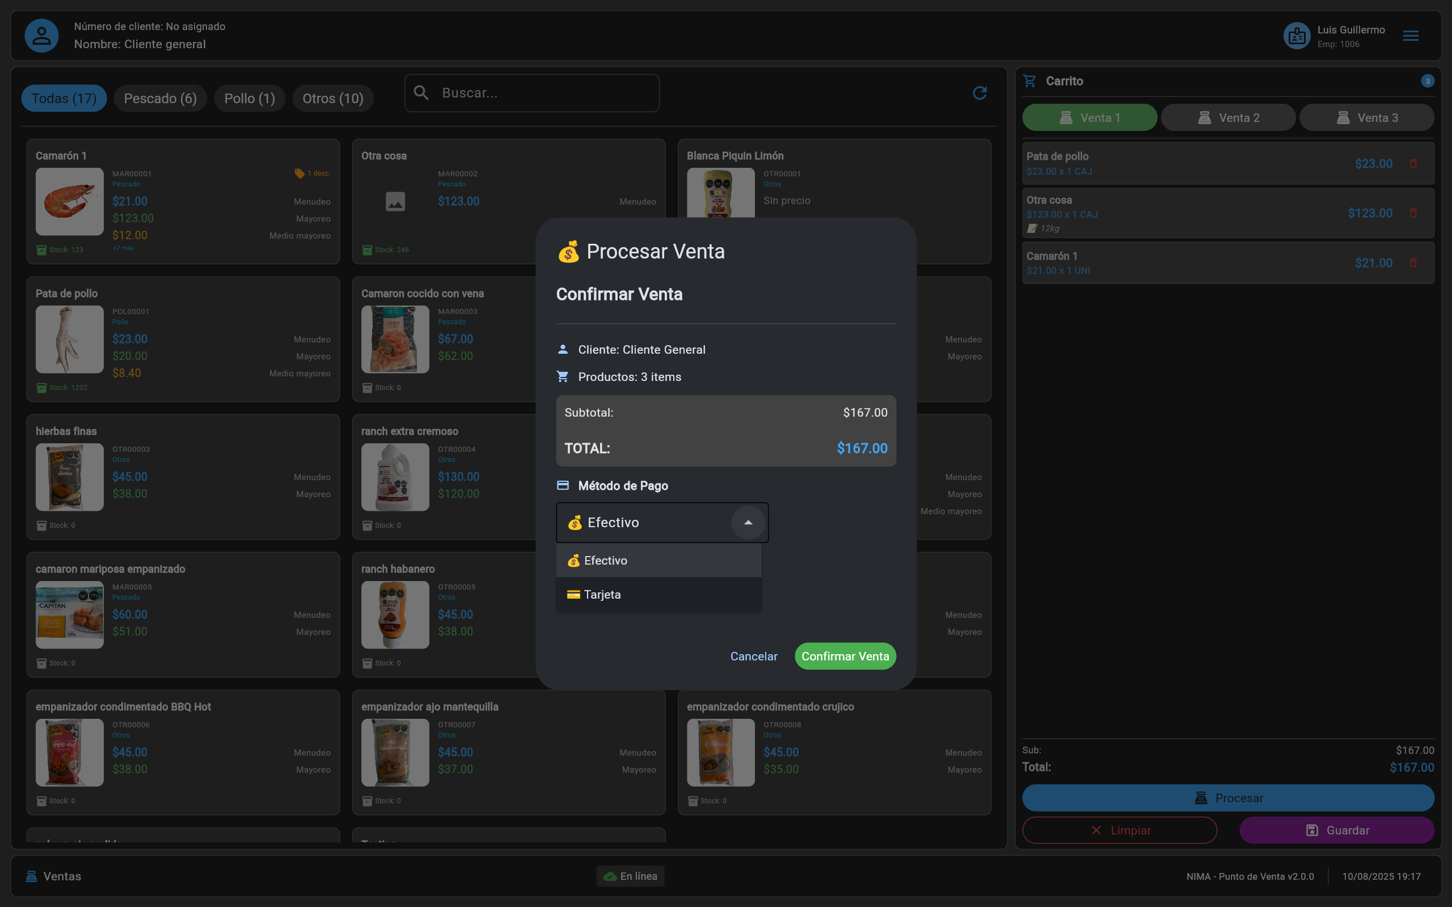Click the Ventas icon in the status bar
The image size is (1452, 907).
(x=31, y=876)
